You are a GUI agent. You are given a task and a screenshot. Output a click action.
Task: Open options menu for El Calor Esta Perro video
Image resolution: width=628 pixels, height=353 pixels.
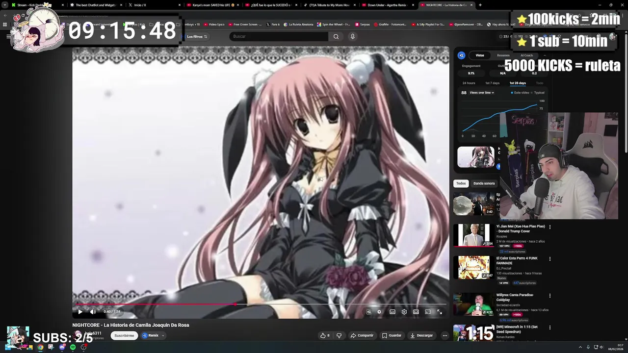(549, 259)
